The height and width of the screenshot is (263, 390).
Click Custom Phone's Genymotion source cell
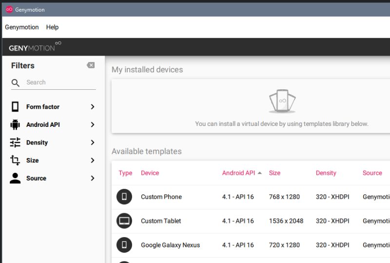pos(376,197)
